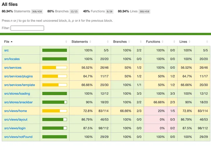This screenshot has width=211, height=154.
Task: Click sort icon beside Branches header
Action: pyautogui.click(x=129, y=42)
